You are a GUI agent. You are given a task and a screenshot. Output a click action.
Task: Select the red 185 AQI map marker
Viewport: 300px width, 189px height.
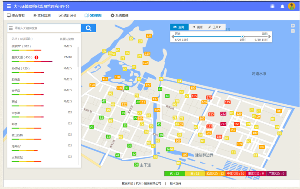[211, 114]
